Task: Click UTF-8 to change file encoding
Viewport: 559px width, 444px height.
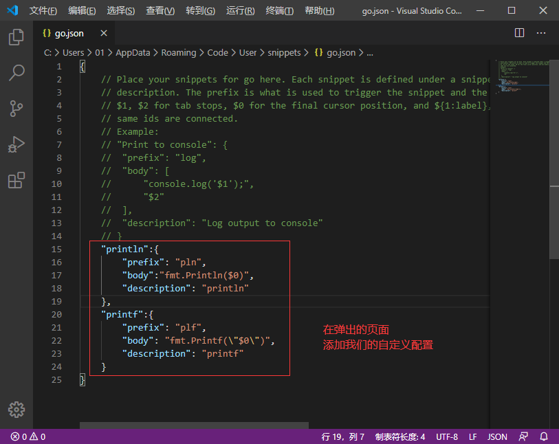Action: (447, 436)
